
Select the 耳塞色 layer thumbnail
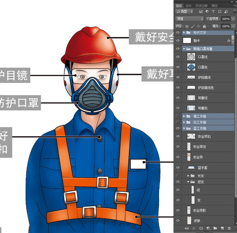tap(191, 108)
